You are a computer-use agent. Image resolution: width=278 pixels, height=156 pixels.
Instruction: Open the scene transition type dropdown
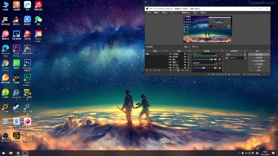click(x=234, y=55)
